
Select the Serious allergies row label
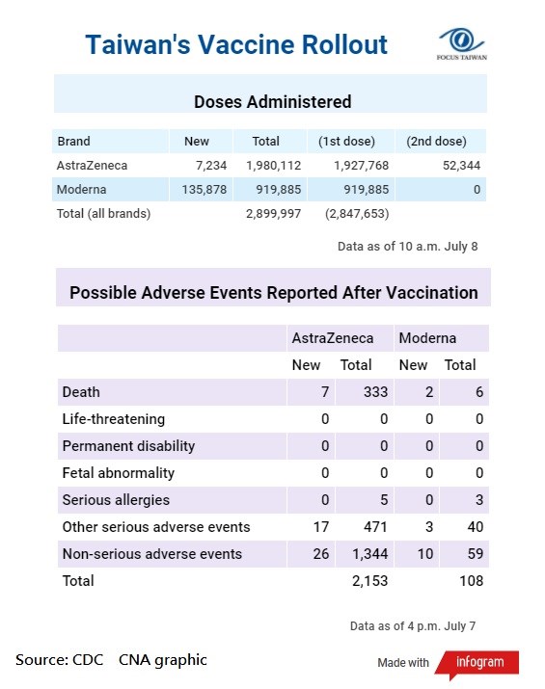(116, 500)
